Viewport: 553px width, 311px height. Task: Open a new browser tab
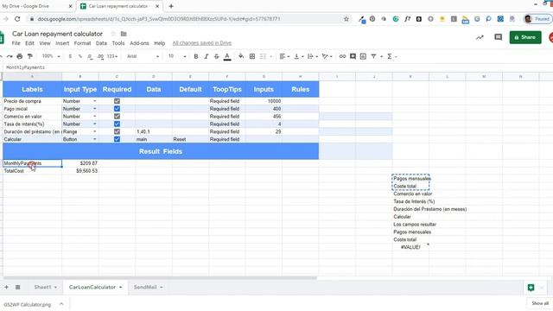(171, 6)
